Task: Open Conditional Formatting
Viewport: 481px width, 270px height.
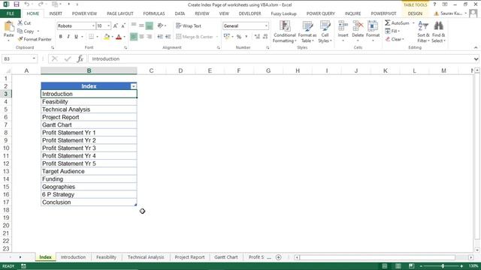Action: point(285,31)
